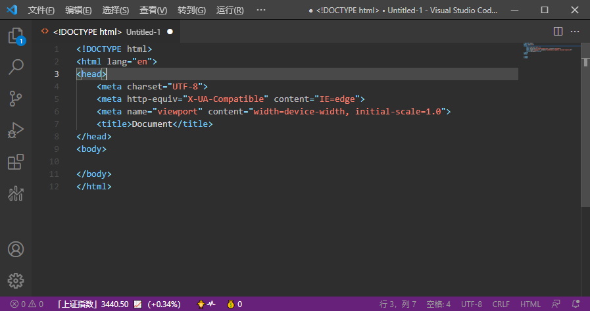
Task: Click line number 8 in gutter
Action: (x=57, y=137)
